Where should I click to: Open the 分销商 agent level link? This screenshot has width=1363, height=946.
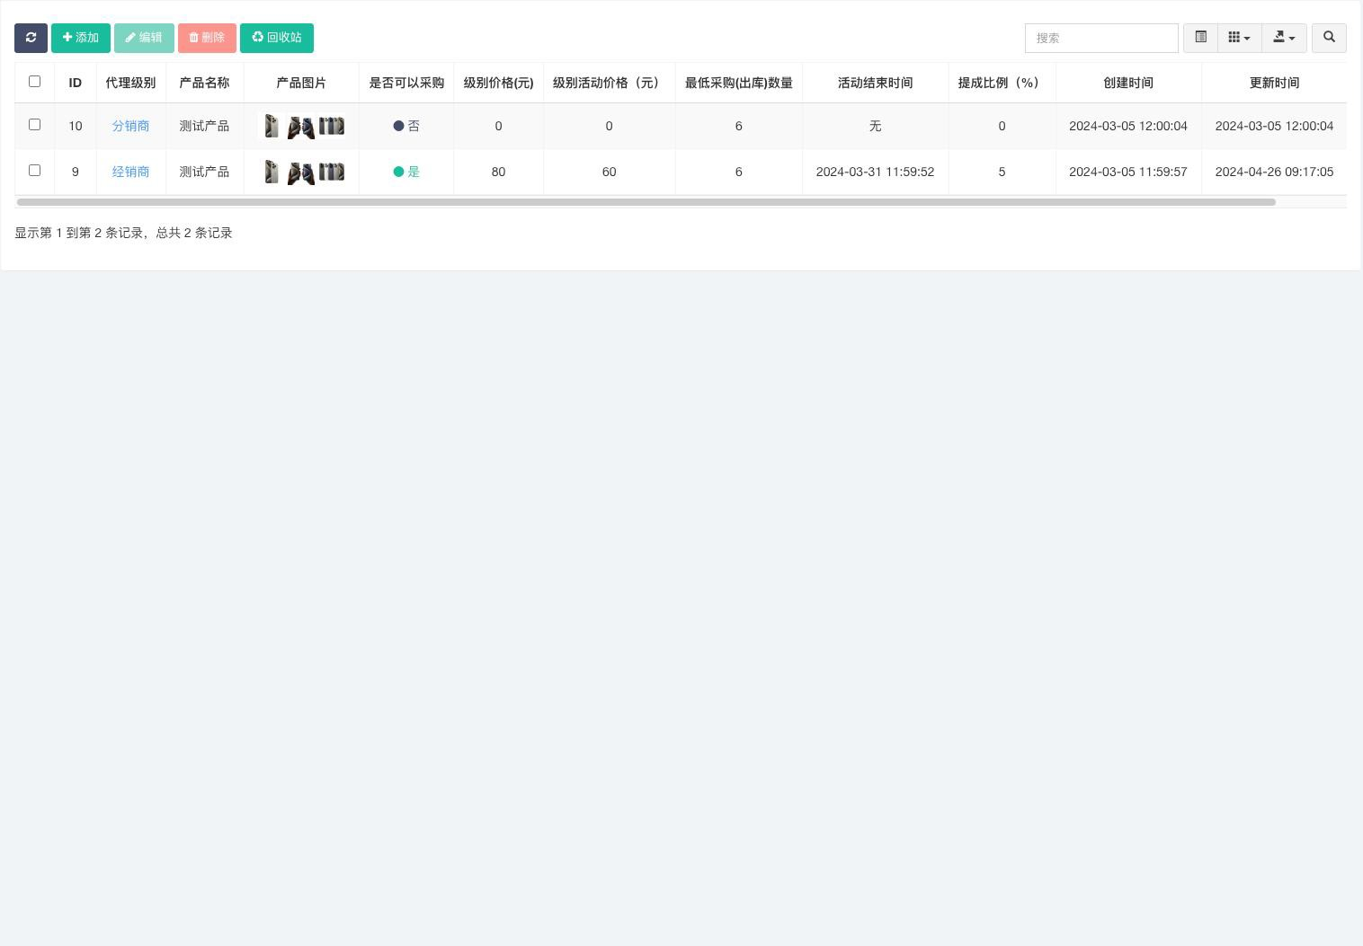point(130,126)
